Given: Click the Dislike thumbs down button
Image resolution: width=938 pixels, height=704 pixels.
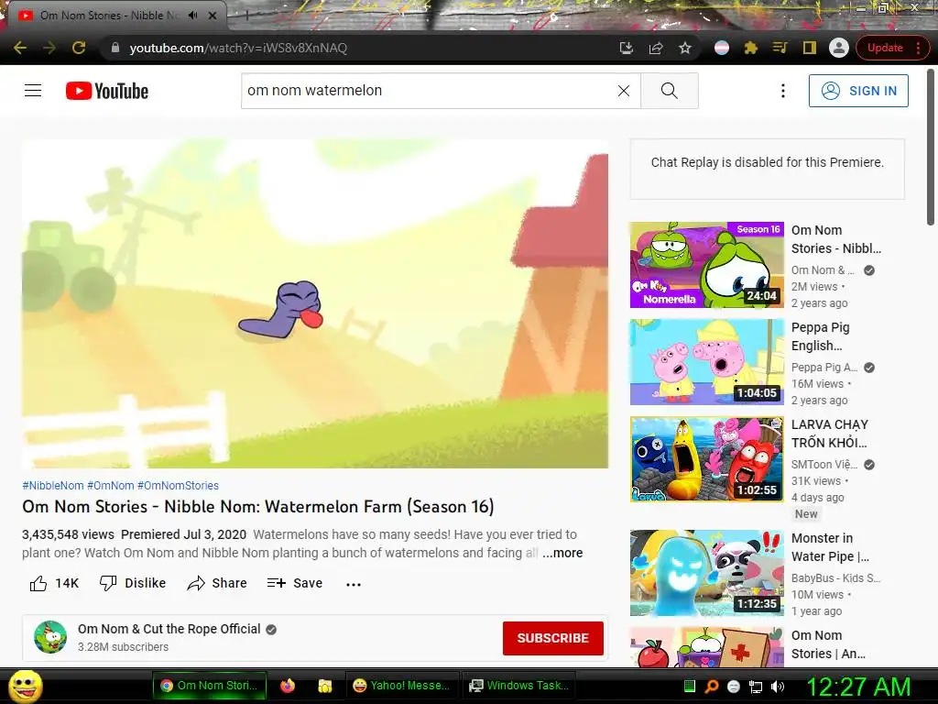Looking at the screenshot, I should [x=132, y=583].
